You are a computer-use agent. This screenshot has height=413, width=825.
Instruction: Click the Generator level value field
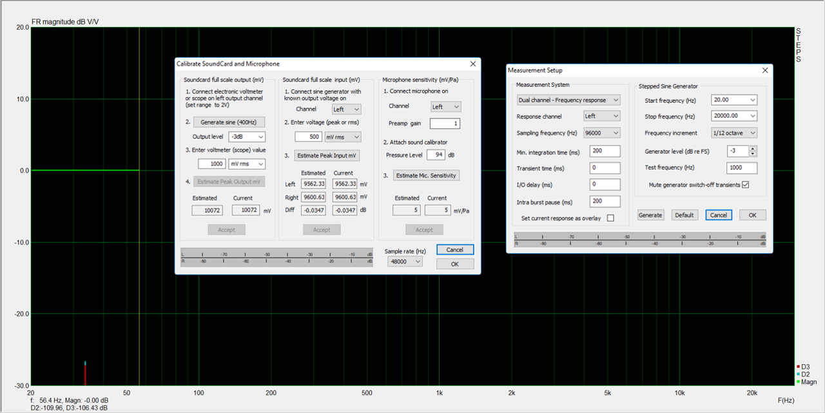(737, 151)
